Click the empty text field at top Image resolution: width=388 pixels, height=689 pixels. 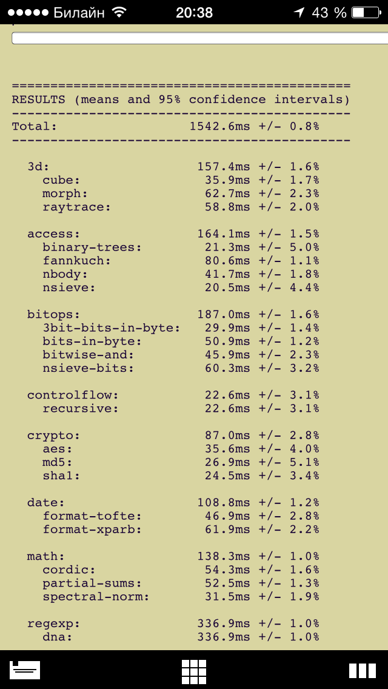tap(200, 38)
